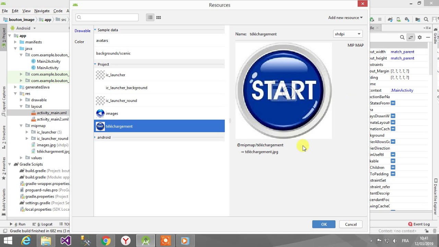Viewport: 439px width, 247px height.
Task: Open the attributes panel gear settings
Action: pyautogui.click(x=419, y=37)
